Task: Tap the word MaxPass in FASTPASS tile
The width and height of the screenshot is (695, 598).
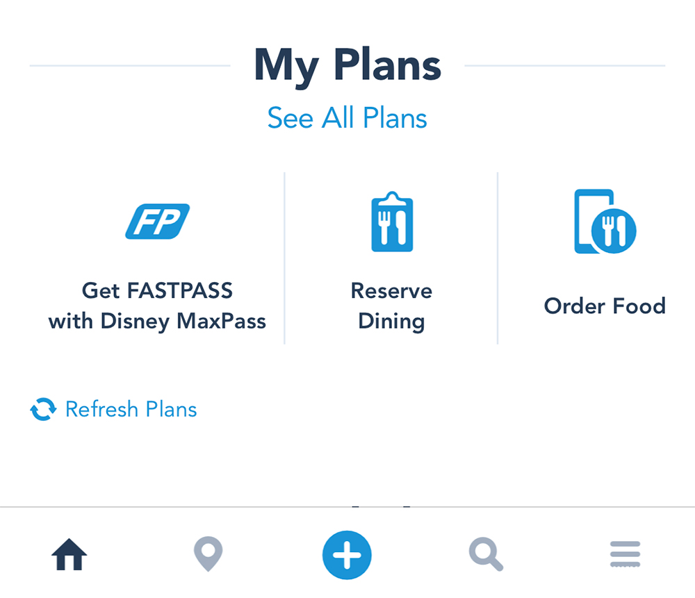Action: click(221, 321)
